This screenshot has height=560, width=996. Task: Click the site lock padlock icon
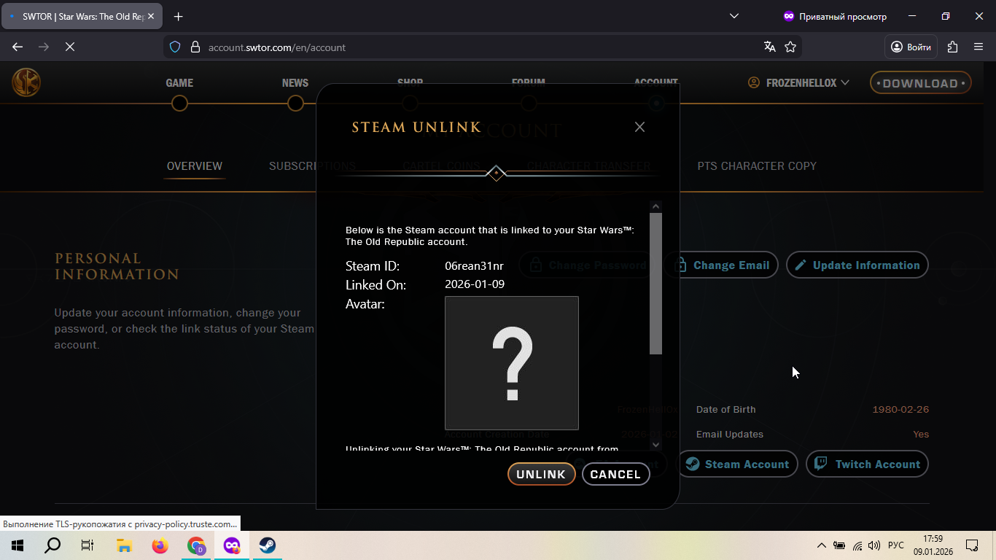195,47
